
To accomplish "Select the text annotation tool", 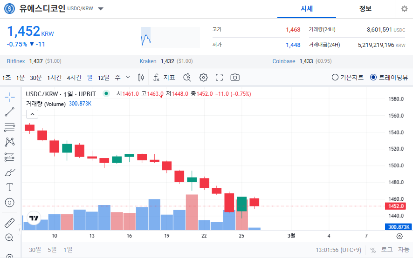I will [10, 187].
